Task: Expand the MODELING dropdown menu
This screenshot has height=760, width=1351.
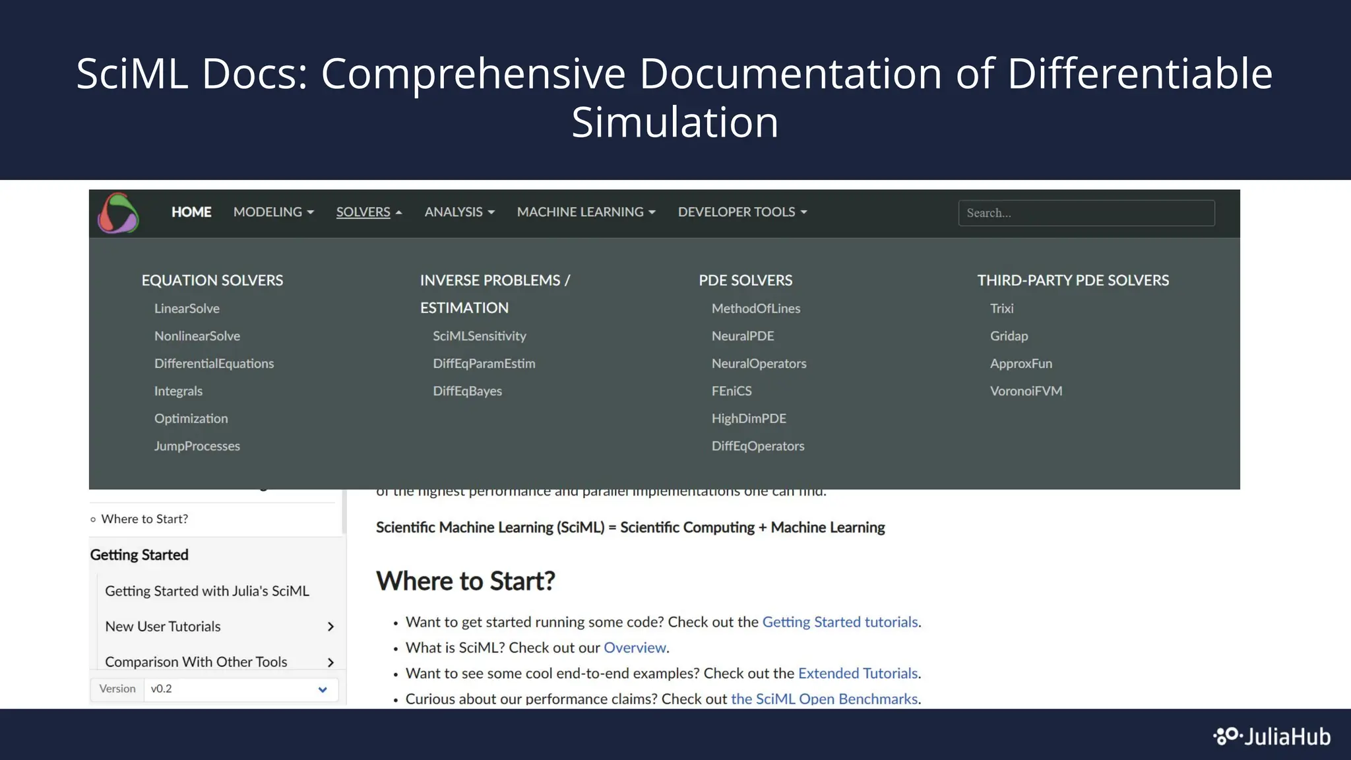Action: pyautogui.click(x=274, y=212)
